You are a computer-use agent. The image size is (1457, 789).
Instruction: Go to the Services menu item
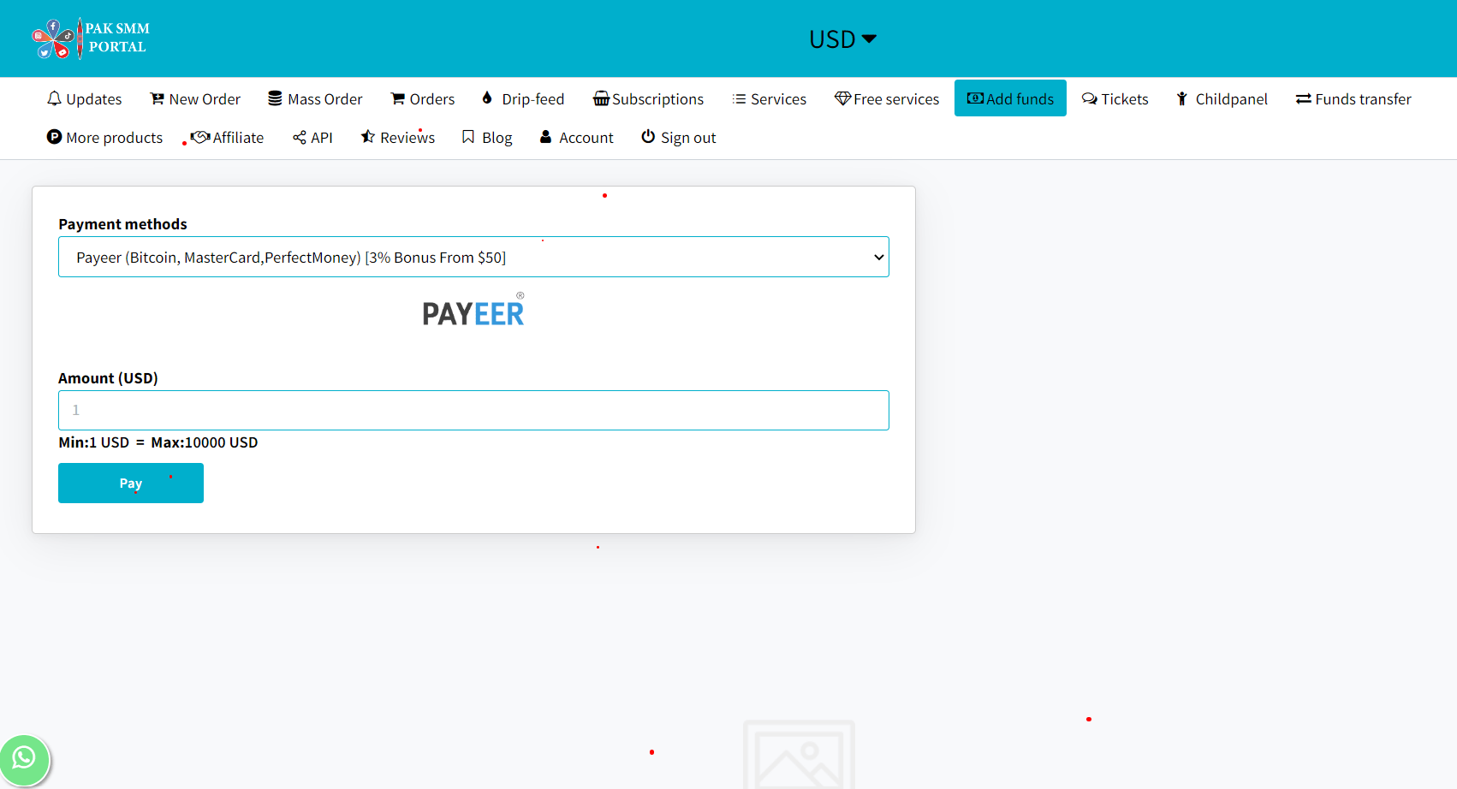769,99
